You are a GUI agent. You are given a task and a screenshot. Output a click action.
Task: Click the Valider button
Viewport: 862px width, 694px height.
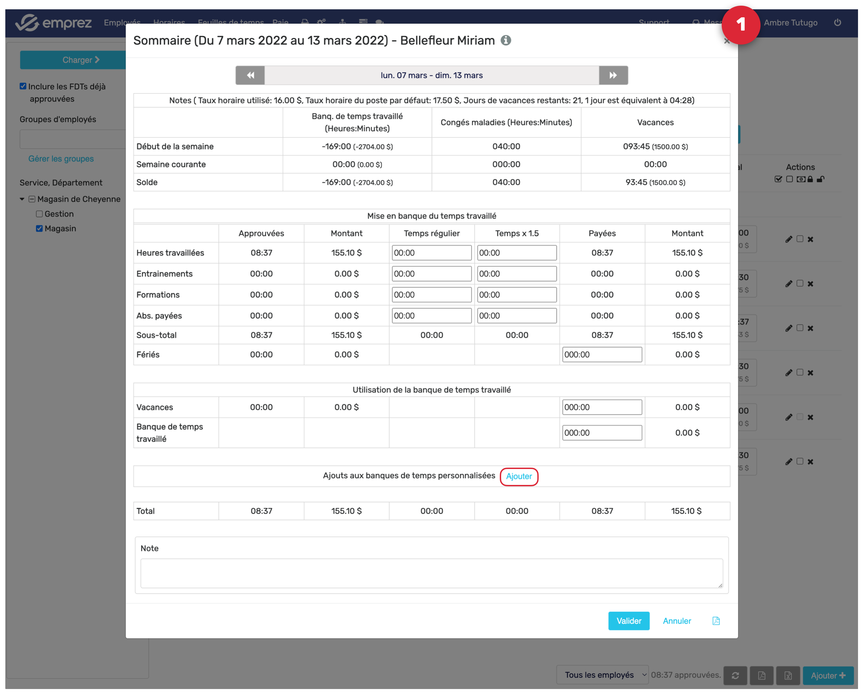628,621
